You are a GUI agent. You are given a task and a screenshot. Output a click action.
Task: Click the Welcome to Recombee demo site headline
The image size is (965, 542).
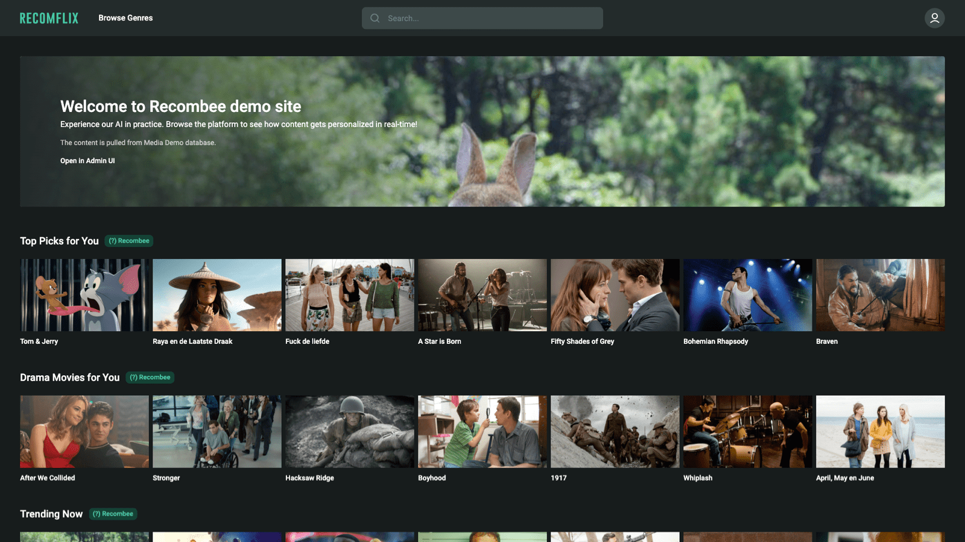181,107
